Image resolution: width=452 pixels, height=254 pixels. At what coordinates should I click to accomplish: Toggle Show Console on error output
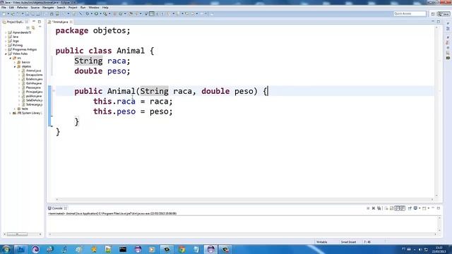pos(403,208)
